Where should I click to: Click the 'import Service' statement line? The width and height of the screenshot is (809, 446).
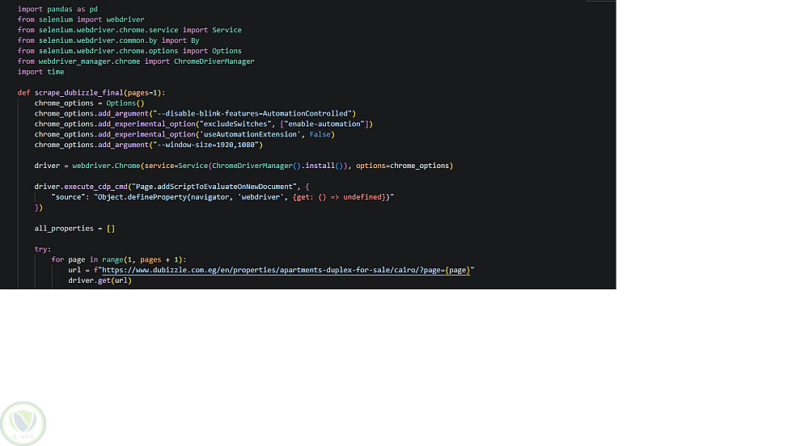[129, 30]
